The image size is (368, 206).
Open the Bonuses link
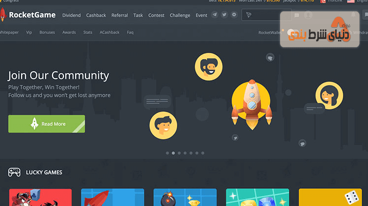click(x=47, y=32)
